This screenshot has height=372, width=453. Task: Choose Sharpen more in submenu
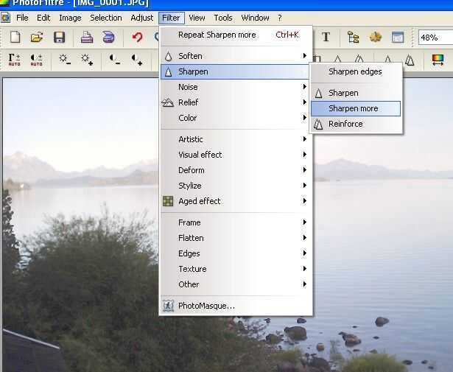pos(356,108)
